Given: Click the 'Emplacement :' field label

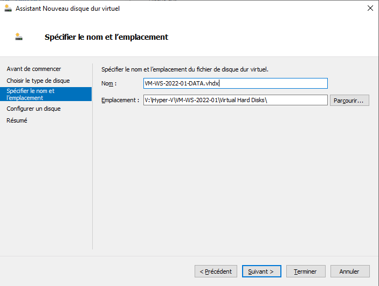Looking at the screenshot, I should coord(120,100).
